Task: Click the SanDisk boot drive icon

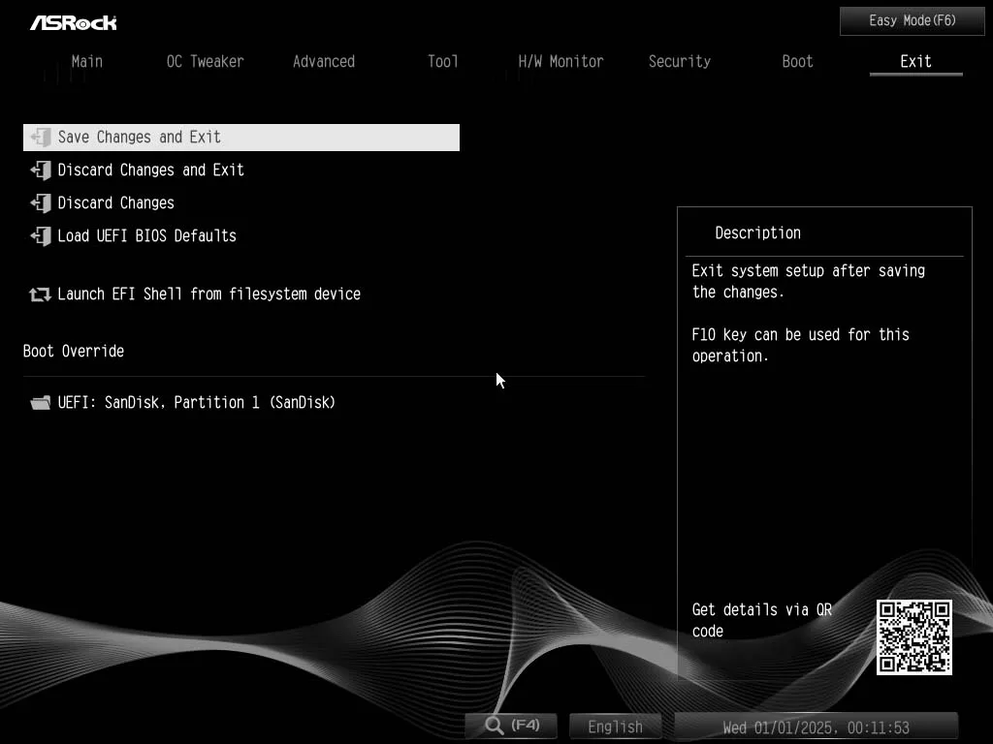Action: point(40,402)
